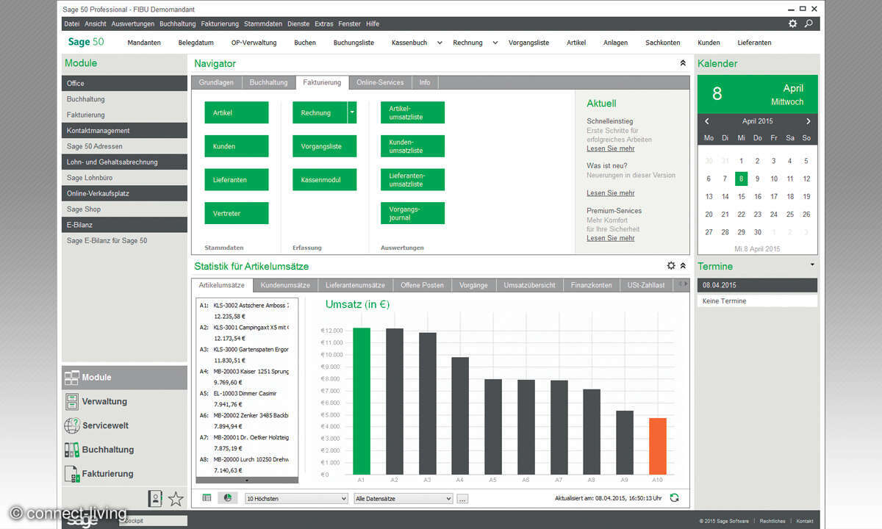Click 'Lesen Sie mehr' under Schnelleinstieg

[610, 148]
